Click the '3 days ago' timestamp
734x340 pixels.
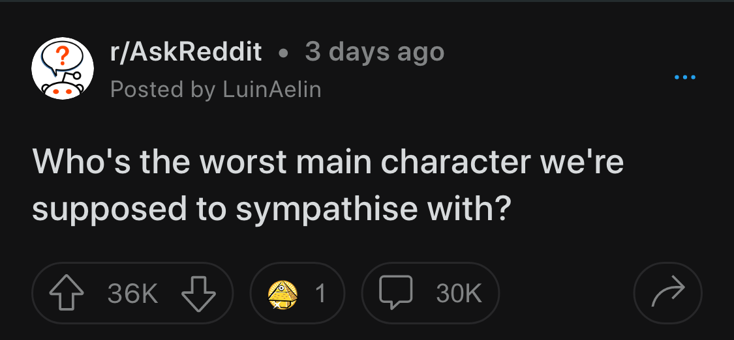point(375,51)
